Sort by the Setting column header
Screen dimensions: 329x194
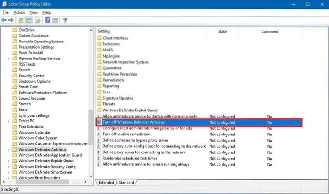pyautogui.click(x=103, y=31)
